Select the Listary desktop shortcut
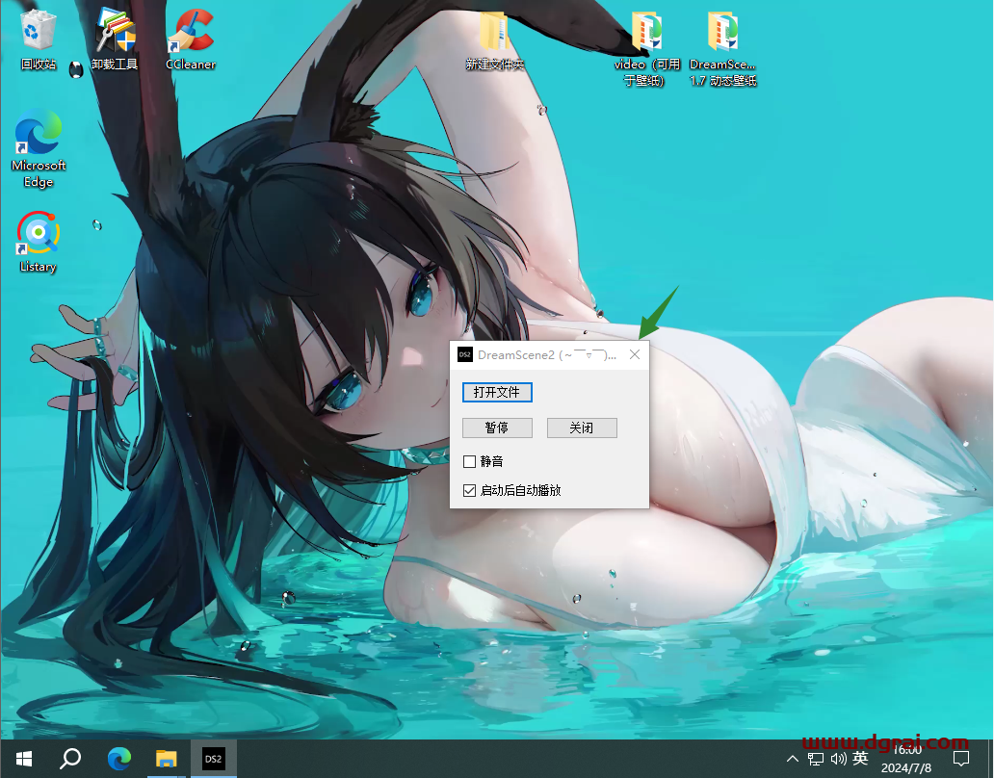This screenshot has height=778, width=994. [x=38, y=242]
